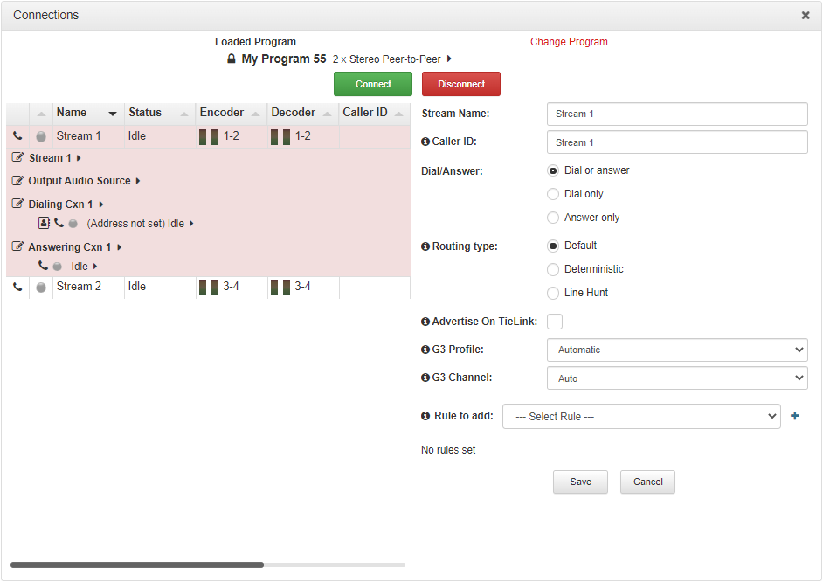Screen dimensions: 823x582
Task: Click the edit icon beside Output Audio Source
Action: pyautogui.click(x=18, y=181)
